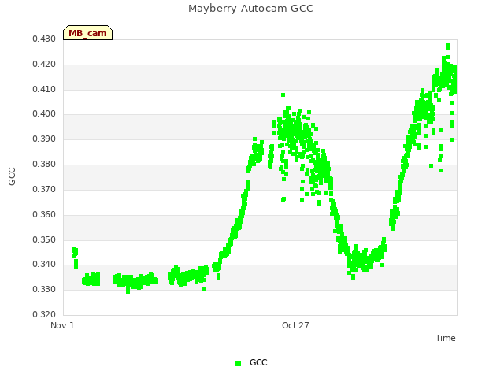Screen dimensions: 504x378
Task: Click the GCC legend text
Action: (x=258, y=362)
